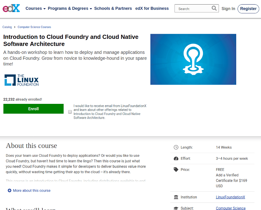Click the 14 Weeks length value
The width and height of the screenshot is (261, 210).
click(224, 147)
